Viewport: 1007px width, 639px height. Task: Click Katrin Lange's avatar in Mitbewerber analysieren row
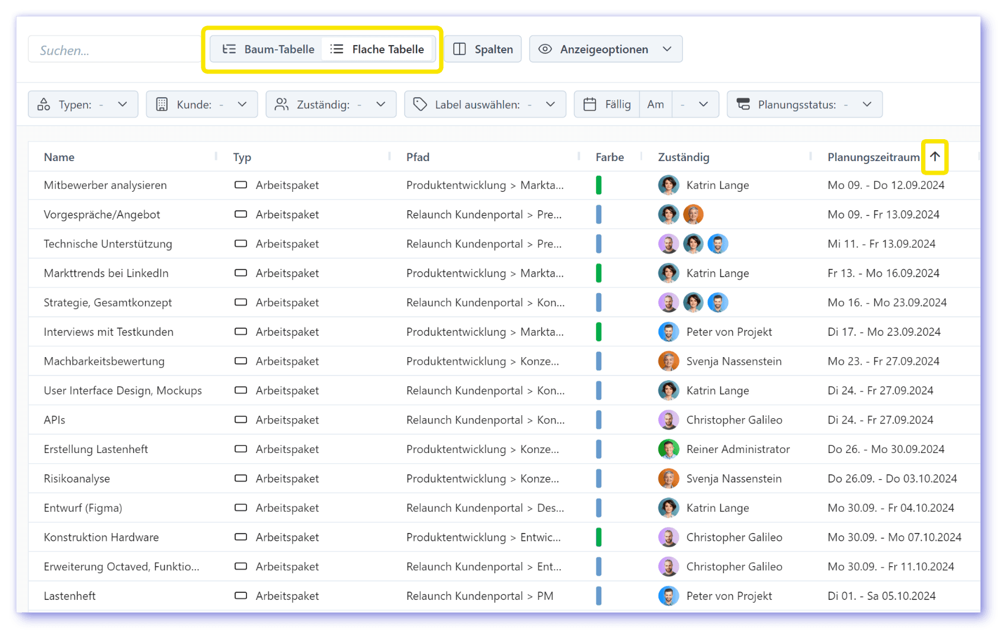coord(668,185)
